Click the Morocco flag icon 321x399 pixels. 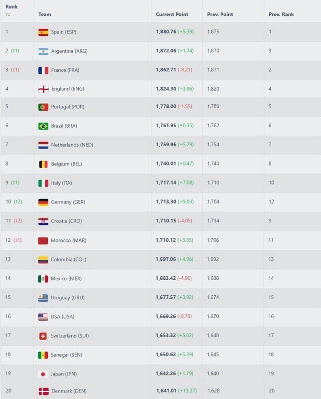point(43,240)
